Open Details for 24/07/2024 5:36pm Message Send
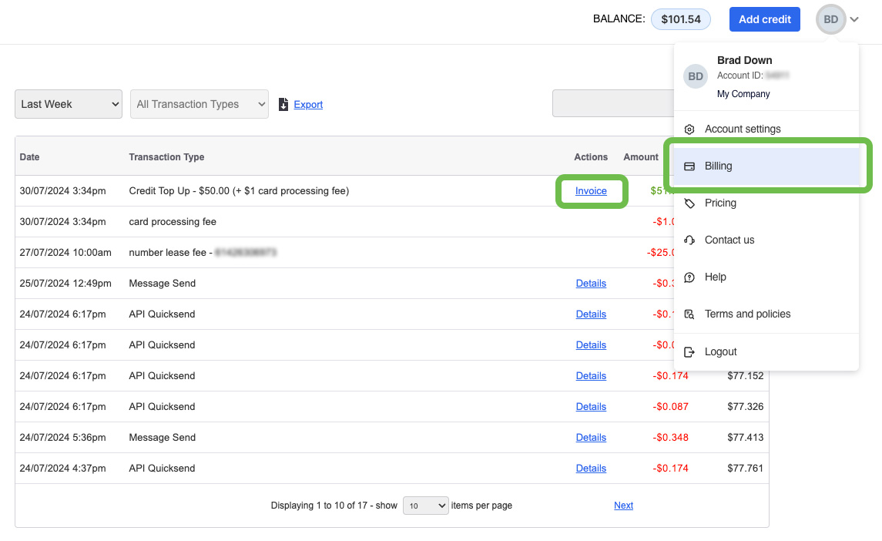Viewport: 882px width, 541px height. pos(591,438)
